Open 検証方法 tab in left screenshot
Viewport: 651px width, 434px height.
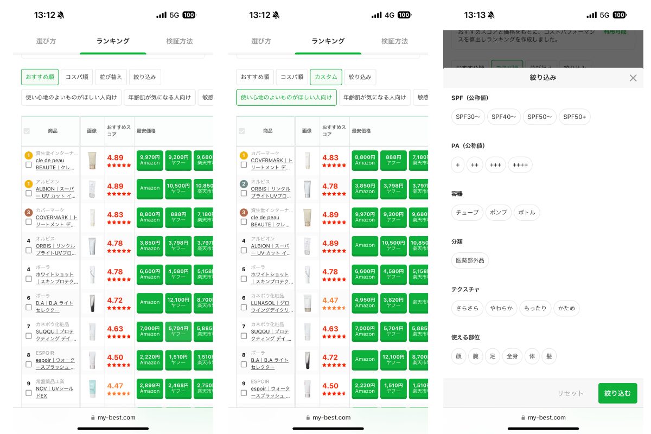(180, 41)
